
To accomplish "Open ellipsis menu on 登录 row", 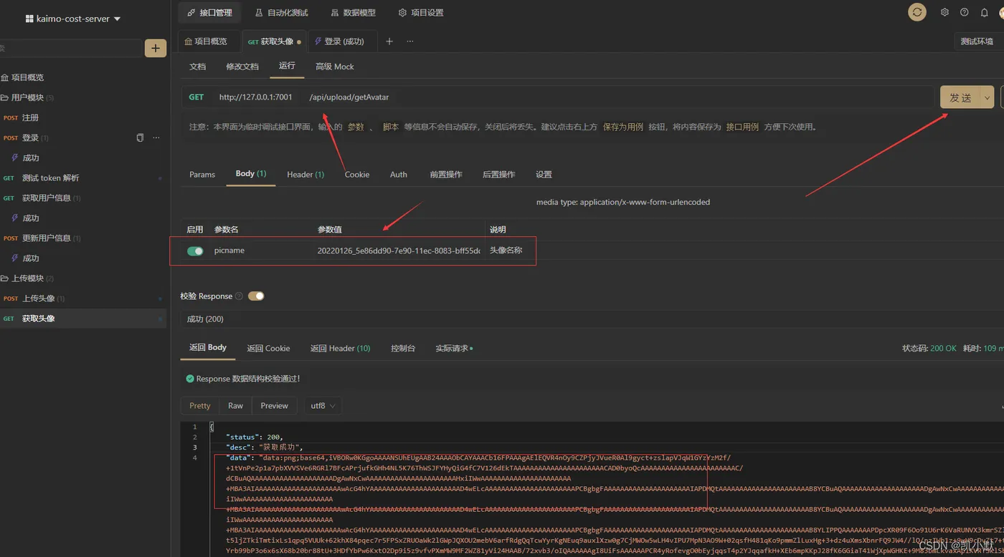I will point(156,137).
